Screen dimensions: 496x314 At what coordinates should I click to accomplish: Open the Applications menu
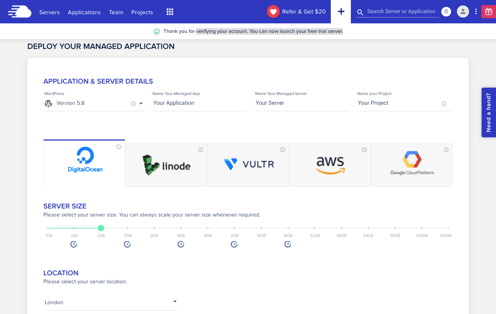[x=84, y=12]
